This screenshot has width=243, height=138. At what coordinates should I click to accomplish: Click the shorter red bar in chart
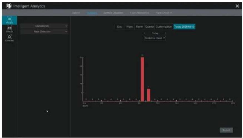click(148, 95)
